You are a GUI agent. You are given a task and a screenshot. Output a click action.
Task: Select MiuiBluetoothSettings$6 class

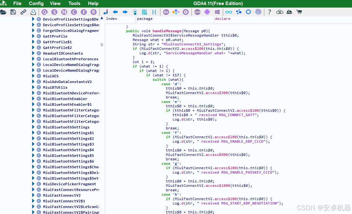click(68, 161)
